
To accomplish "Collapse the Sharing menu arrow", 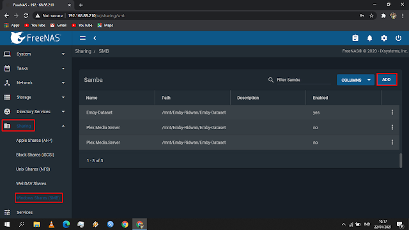I will [63, 126].
